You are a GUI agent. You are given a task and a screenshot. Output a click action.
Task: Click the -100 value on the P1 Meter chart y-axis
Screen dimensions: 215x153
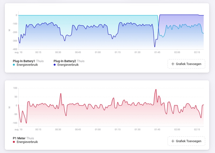pos(15,123)
